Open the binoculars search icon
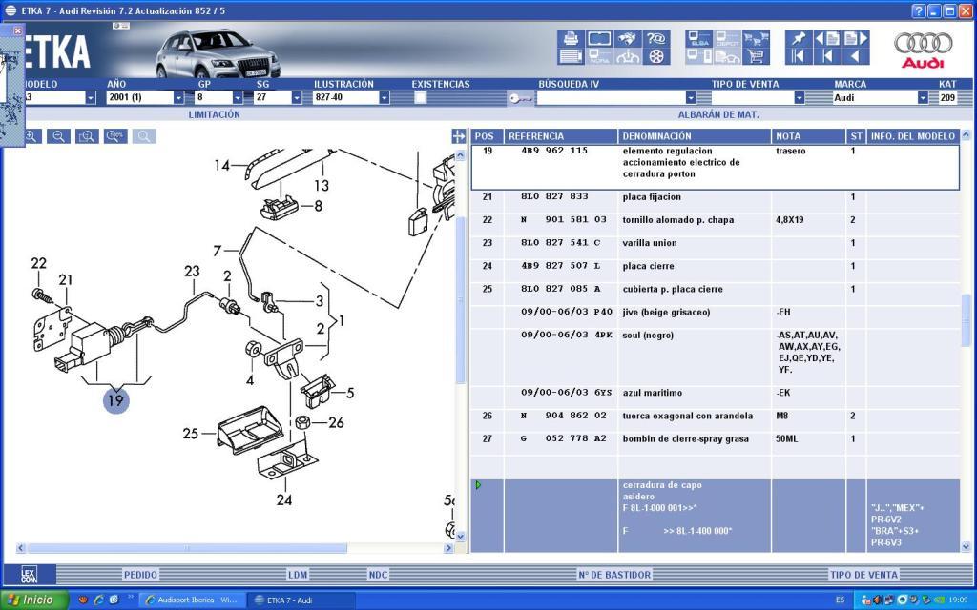 628,38
